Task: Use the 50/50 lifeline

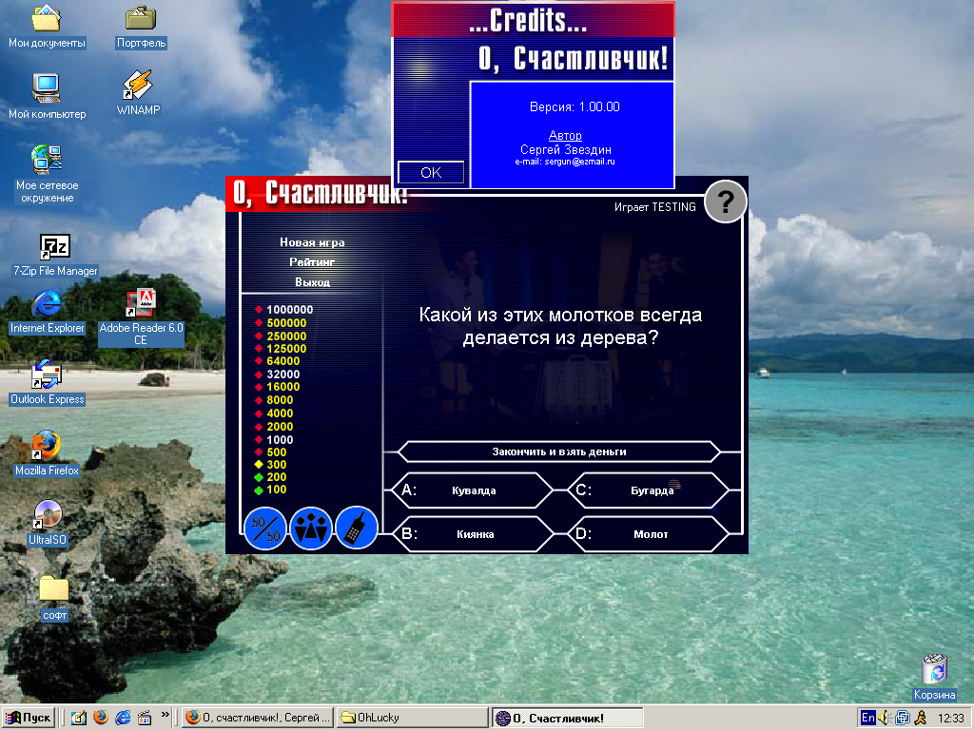Action: point(265,528)
